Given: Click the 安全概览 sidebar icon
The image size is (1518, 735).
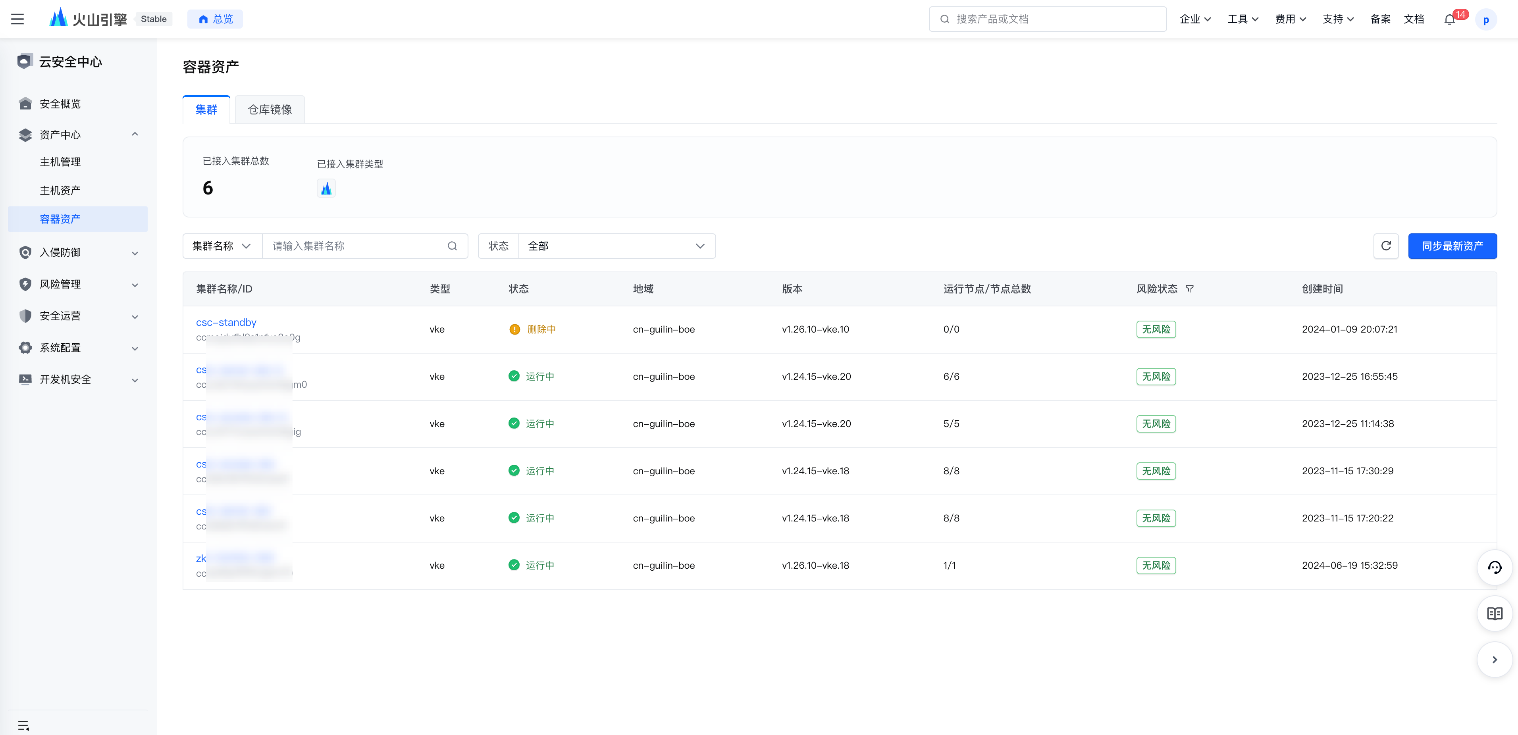Looking at the screenshot, I should click(x=25, y=104).
